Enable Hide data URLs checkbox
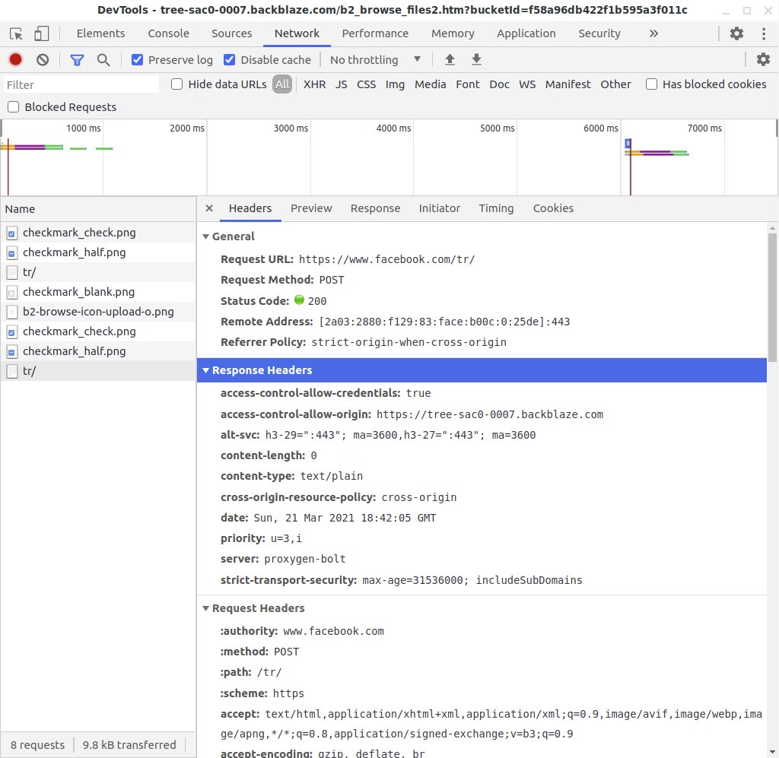Image resolution: width=779 pixels, height=758 pixels. pos(176,84)
